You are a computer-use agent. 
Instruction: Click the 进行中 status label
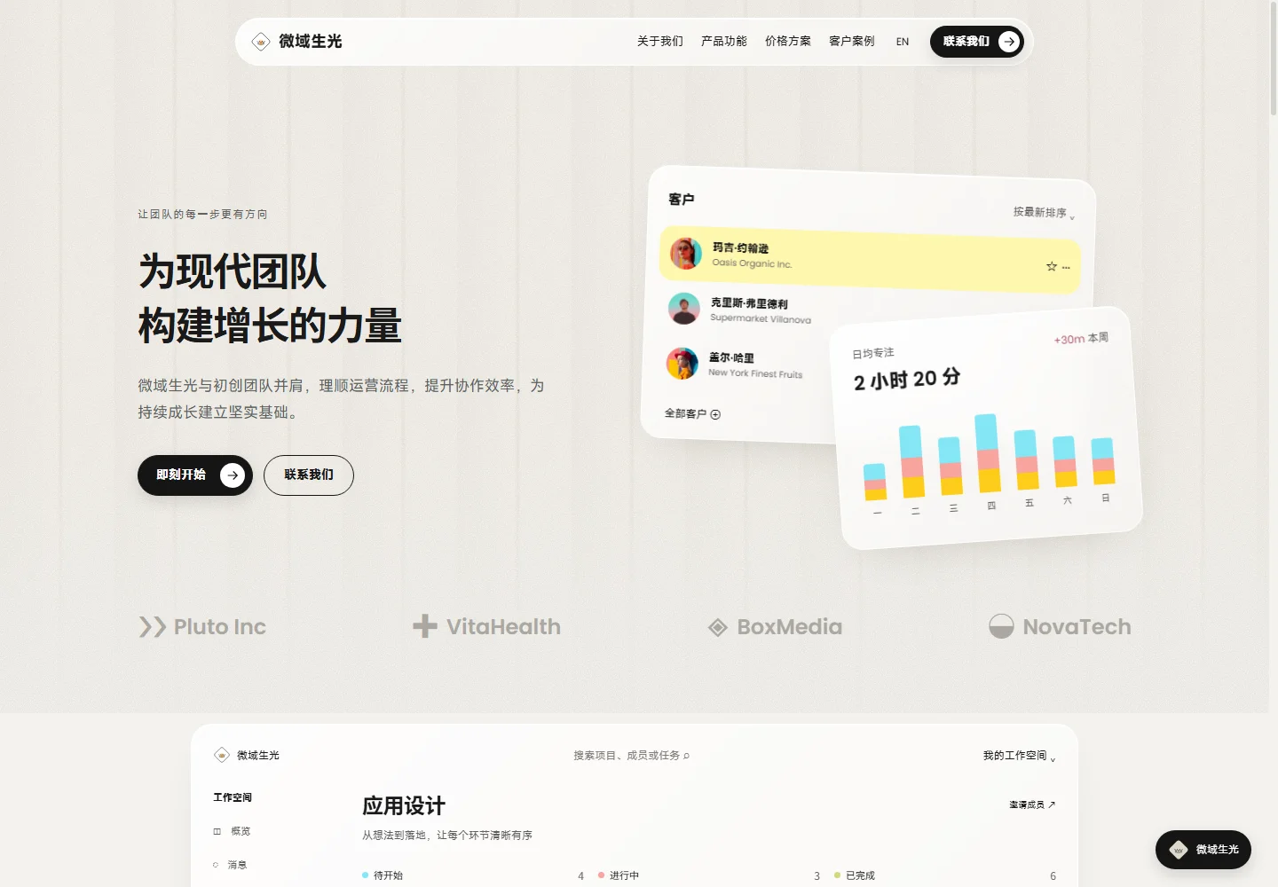[624, 875]
